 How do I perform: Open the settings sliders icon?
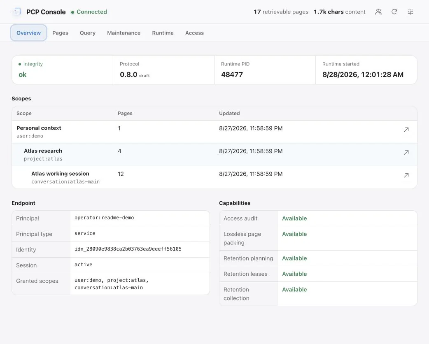click(x=410, y=12)
